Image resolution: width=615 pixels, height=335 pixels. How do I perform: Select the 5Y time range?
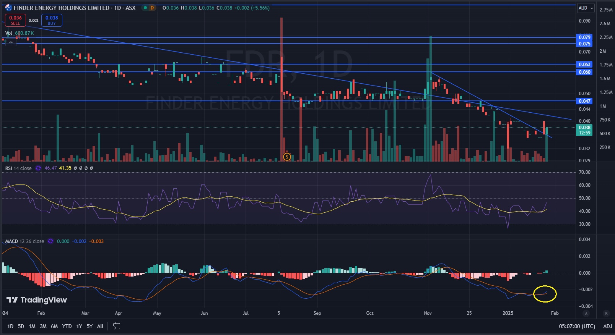coord(89,326)
